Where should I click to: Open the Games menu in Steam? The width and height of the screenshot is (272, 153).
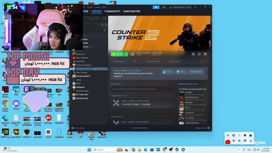[97, 7]
